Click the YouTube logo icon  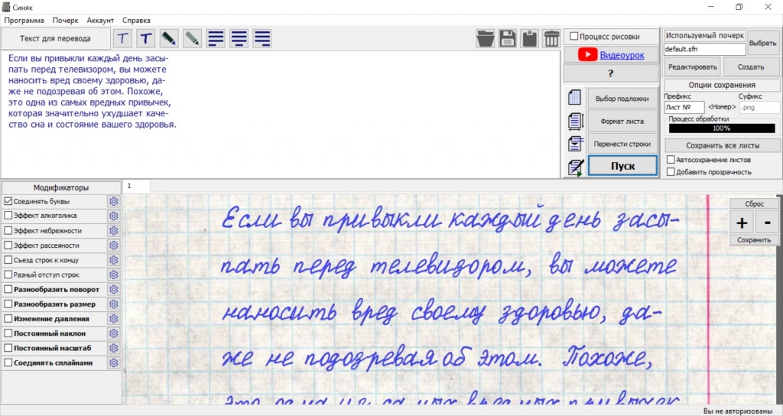click(x=588, y=54)
